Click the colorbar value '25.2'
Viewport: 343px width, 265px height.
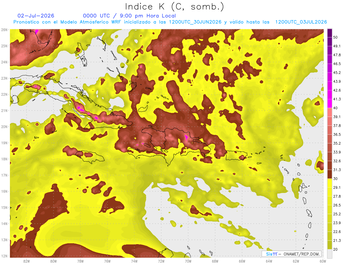[x=337, y=214]
